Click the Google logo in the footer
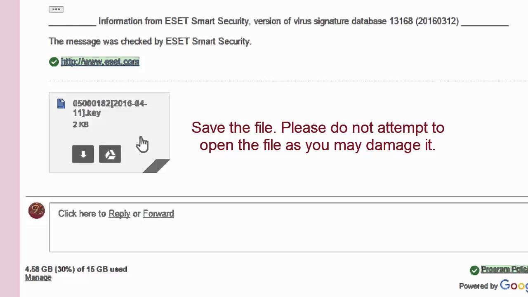This screenshot has height=297, width=528. click(514, 285)
